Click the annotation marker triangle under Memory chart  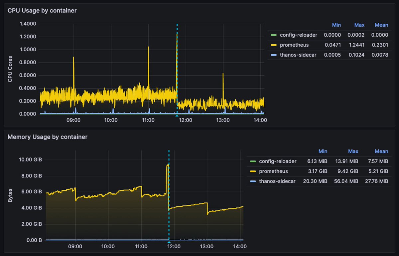coord(169,242)
